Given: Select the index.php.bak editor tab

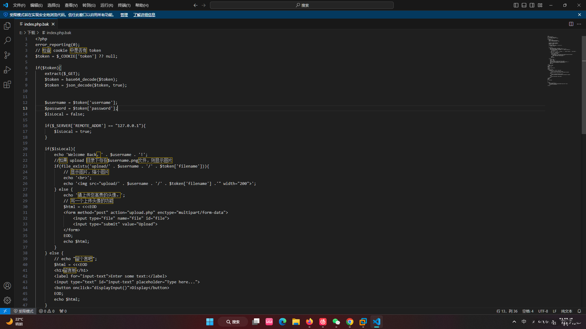Looking at the screenshot, I should coord(36,24).
